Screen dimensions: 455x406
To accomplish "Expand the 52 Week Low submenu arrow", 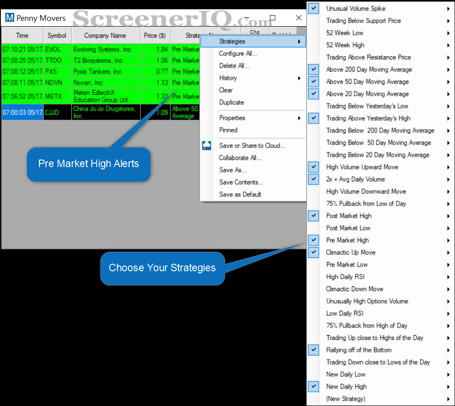I will pos(448,33).
